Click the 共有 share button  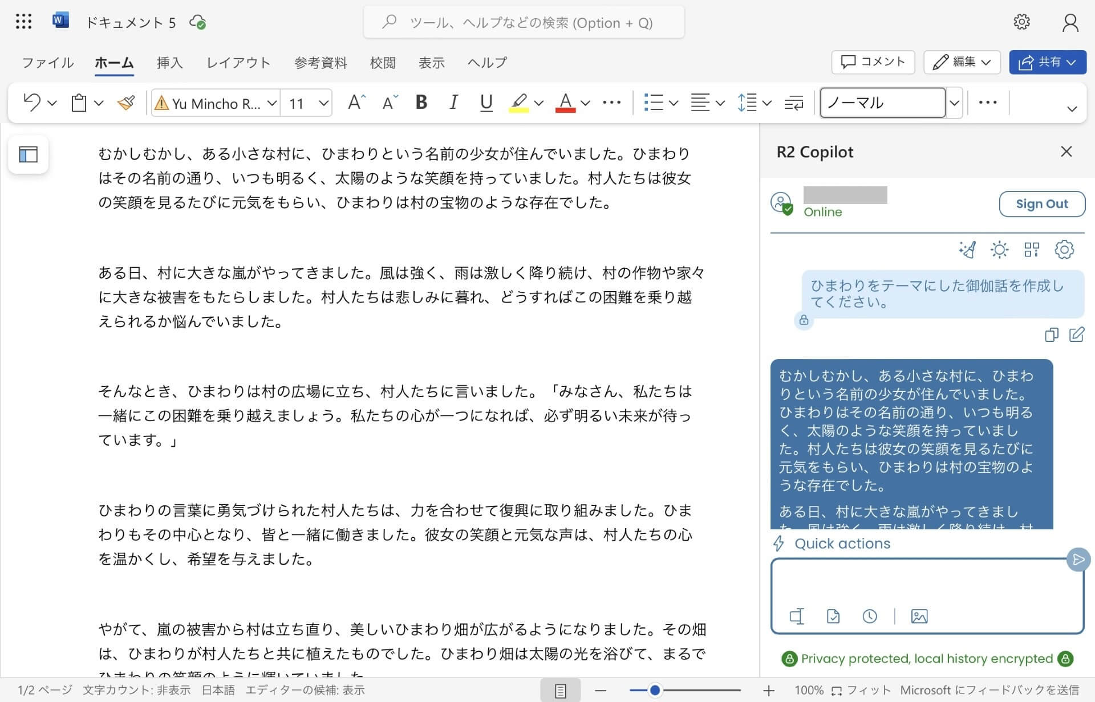click(1047, 62)
